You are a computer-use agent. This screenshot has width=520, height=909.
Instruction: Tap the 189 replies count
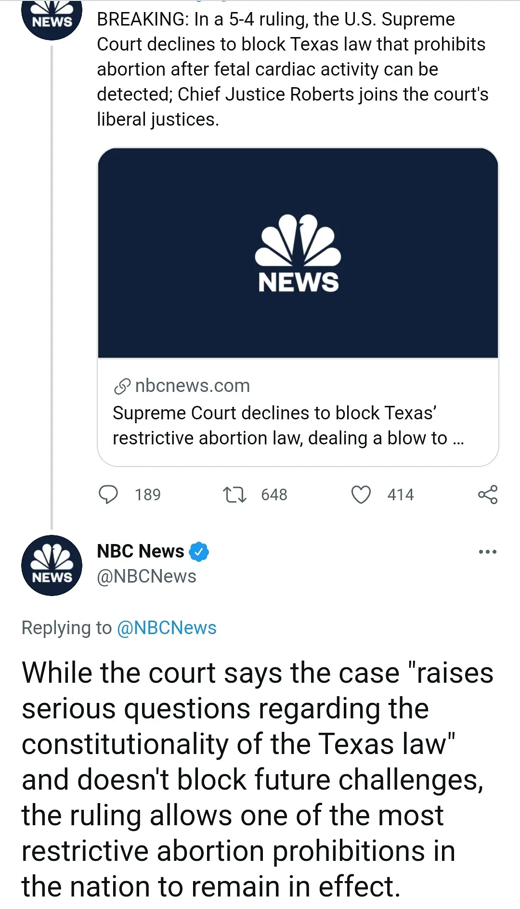(x=147, y=494)
